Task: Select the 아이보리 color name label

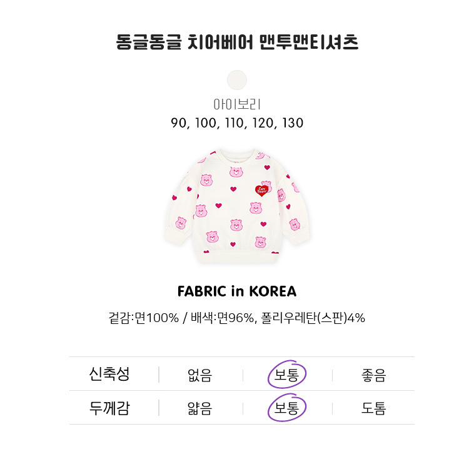Action: [237, 104]
